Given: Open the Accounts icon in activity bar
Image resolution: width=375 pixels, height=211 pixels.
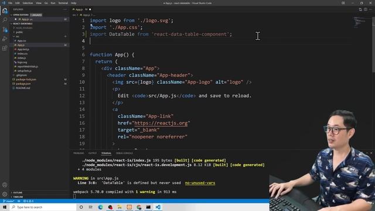Looking at the screenshot, I should (5, 185).
